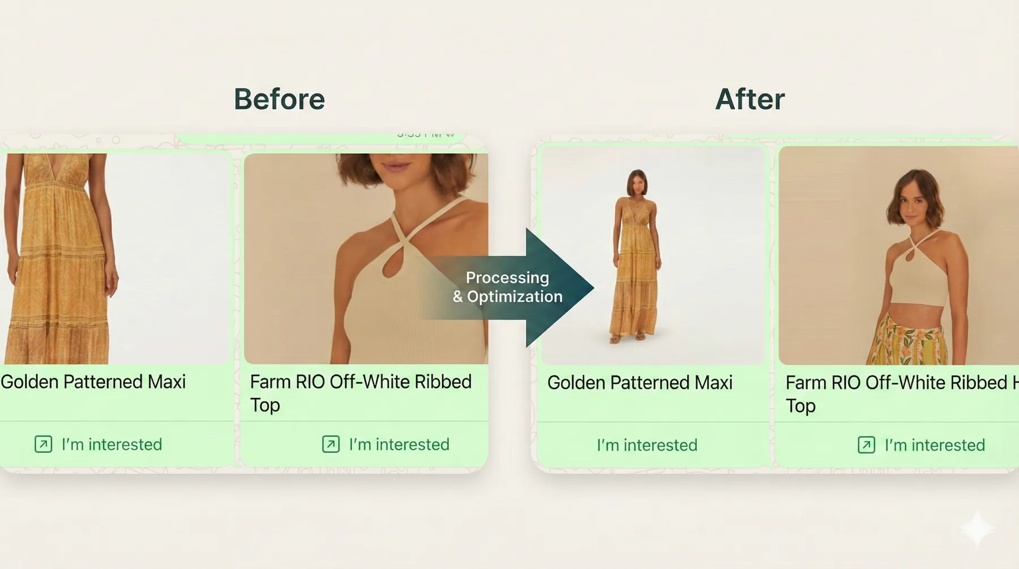Click the cut-off timestamp above the Before cards

click(x=426, y=135)
